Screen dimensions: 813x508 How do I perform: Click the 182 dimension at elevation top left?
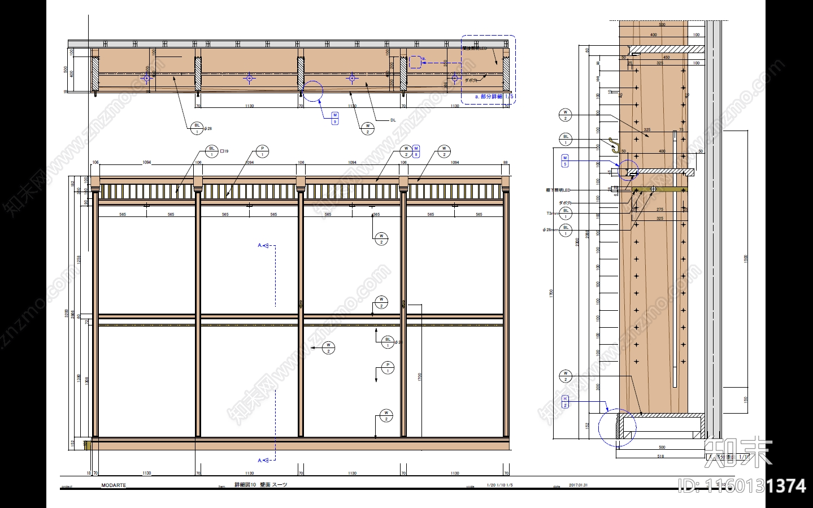(x=73, y=184)
